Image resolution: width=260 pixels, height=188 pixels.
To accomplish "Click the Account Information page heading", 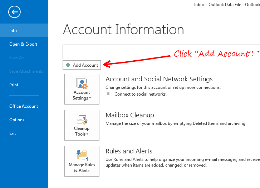I will pyautogui.click(x=123, y=29).
